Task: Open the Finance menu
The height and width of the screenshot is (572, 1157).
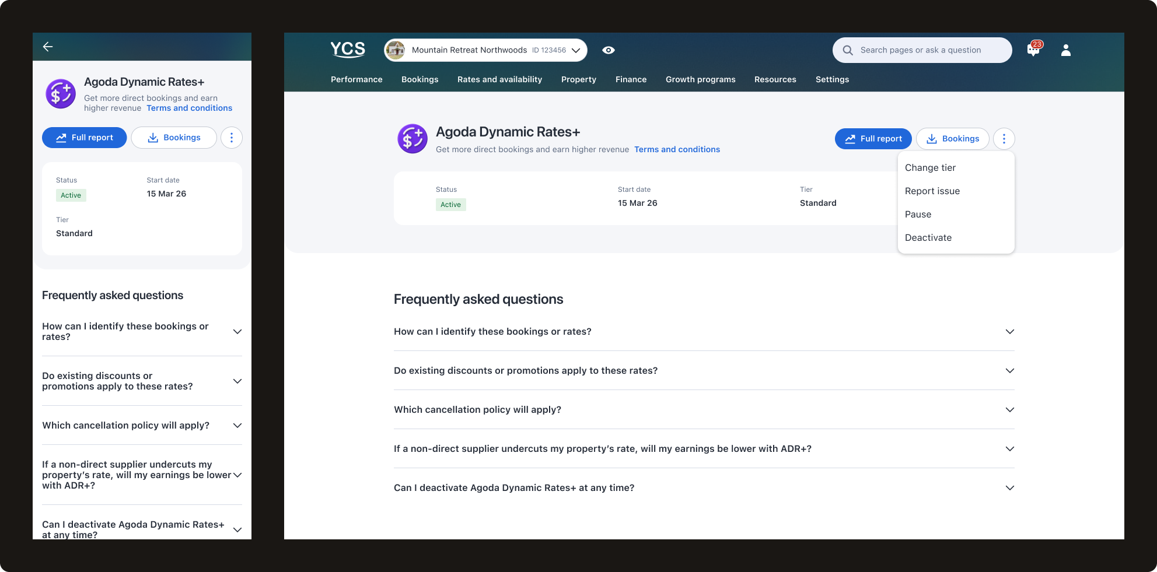Action: (631, 79)
